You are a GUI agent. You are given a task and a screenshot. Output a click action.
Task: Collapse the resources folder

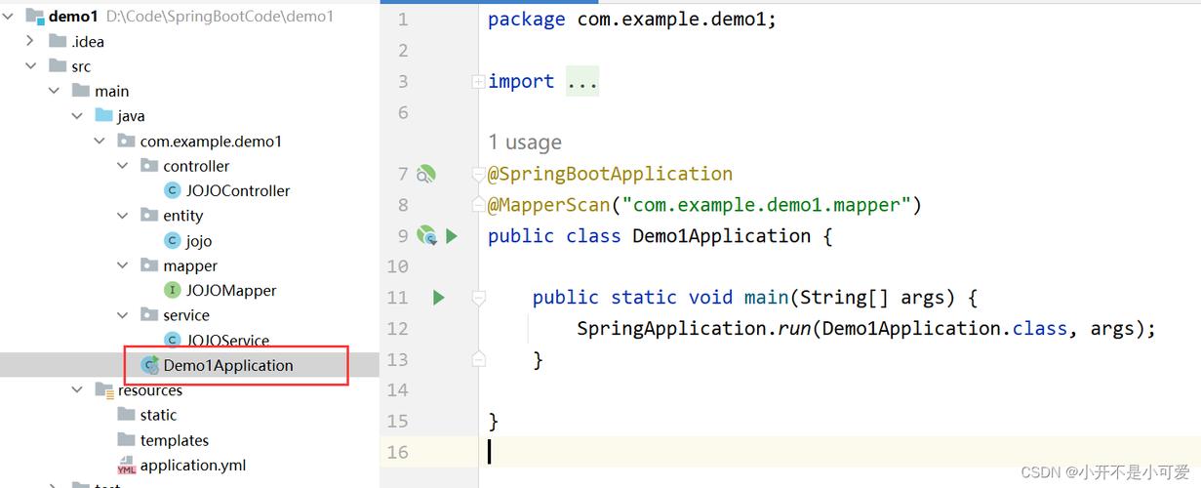tap(77, 389)
